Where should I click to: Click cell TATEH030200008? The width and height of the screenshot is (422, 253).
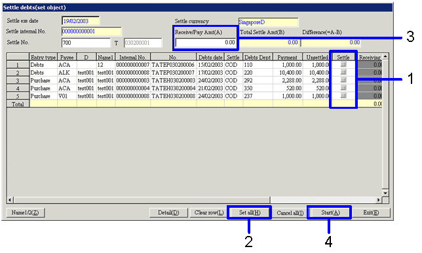173,96
